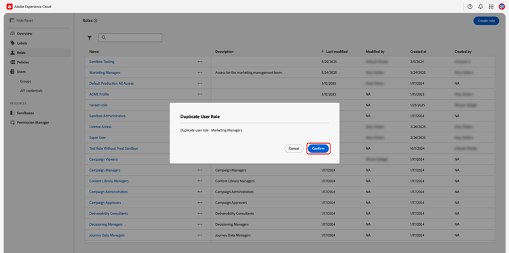The image size is (509, 253).
Task: Click the Hide Panel icon
Action: pyautogui.click(x=12, y=20)
